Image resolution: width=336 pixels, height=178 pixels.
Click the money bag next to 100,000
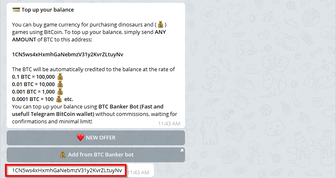(60, 77)
